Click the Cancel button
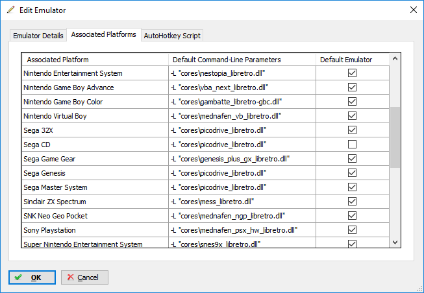Screen dimensions: 424x293 [84, 277]
